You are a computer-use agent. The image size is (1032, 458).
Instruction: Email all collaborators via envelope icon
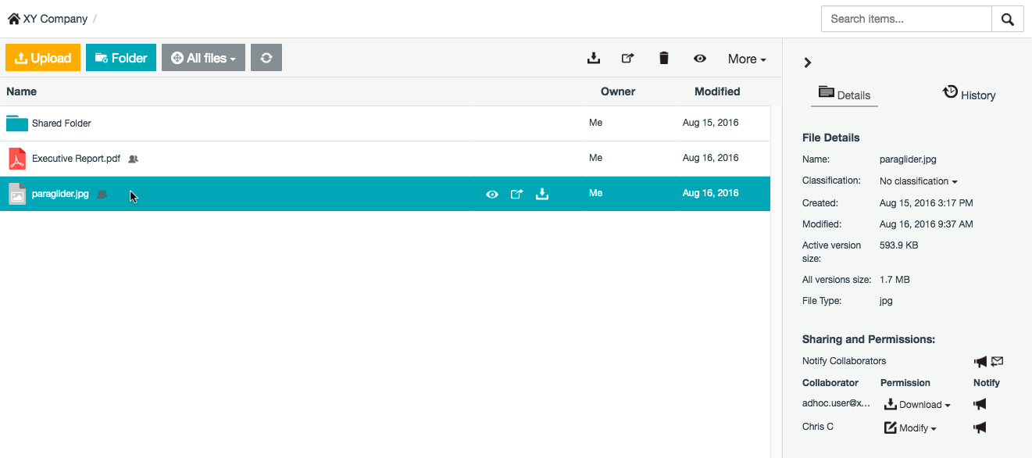click(x=997, y=361)
